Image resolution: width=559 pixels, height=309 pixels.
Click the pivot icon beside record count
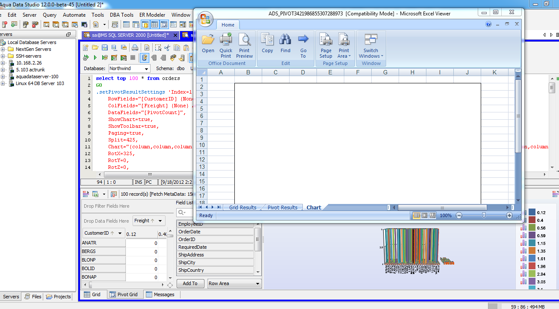click(114, 194)
